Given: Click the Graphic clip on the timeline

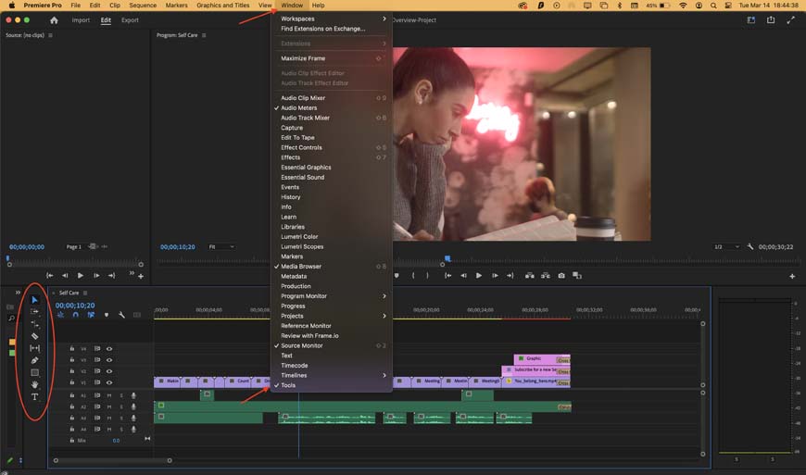Looking at the screenshot, I should [535, 358].
